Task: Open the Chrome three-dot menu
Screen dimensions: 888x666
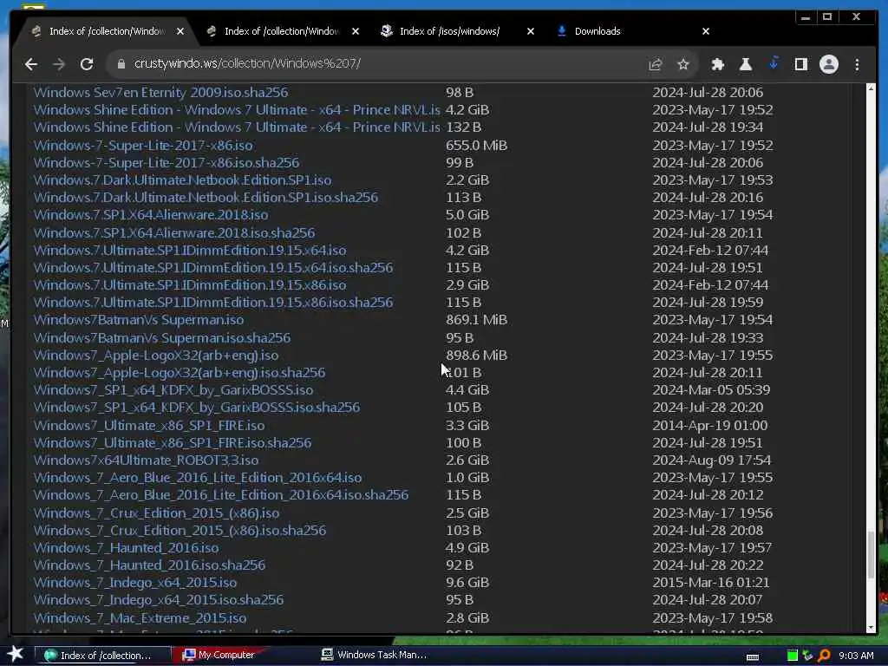Action: [857, 64]
